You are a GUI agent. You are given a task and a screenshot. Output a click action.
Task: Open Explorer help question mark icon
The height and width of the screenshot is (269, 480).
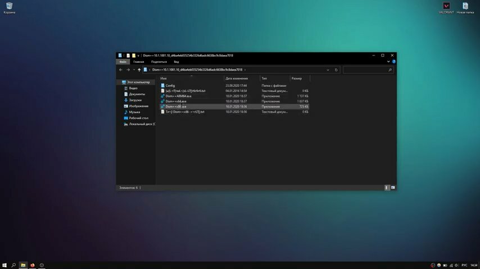[393, 62]
